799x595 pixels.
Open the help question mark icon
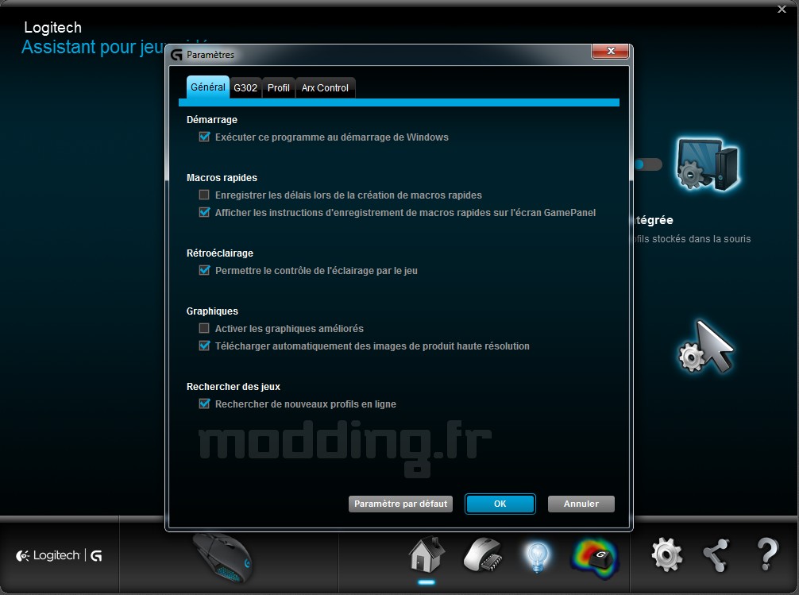(767, 554)
